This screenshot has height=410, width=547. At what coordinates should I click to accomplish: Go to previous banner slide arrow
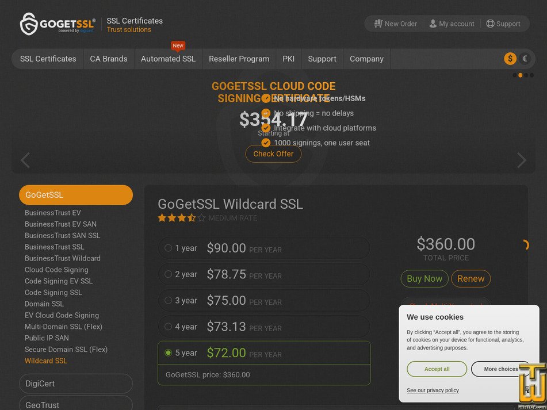(x=25, y=160)
